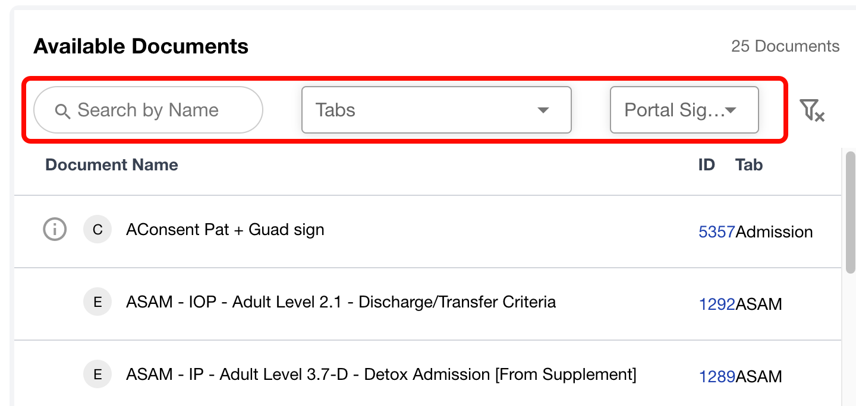
Task: Click the C badge on AConsent row
Action: tap(97, 230)
